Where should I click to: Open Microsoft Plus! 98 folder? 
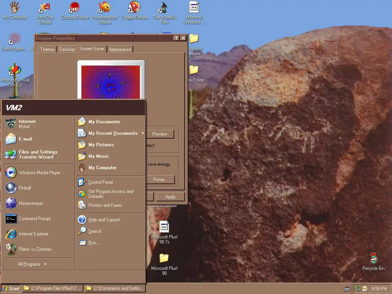[164, 264]
